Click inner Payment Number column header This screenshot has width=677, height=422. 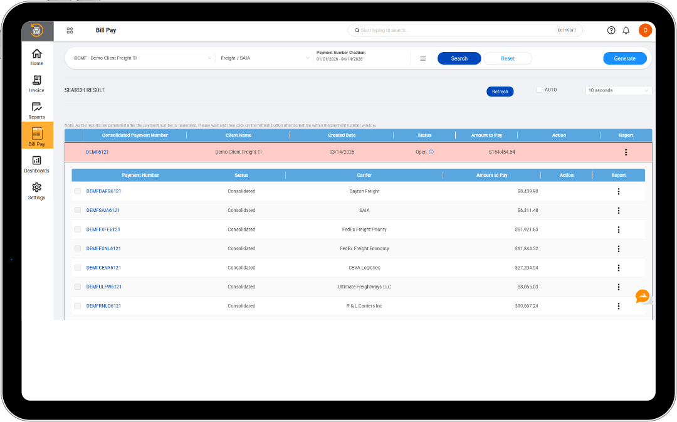pos(140,176)
